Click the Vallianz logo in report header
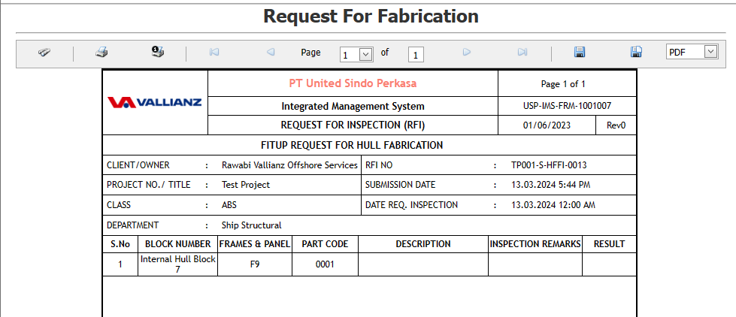 (x=155, y=102)
